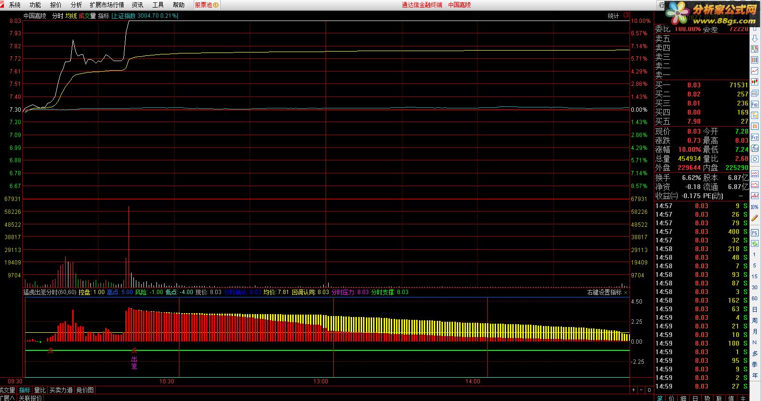Screen dimensions: 761x401
Task: Select the 值 tab under tick list
Action: click(730, 398)
